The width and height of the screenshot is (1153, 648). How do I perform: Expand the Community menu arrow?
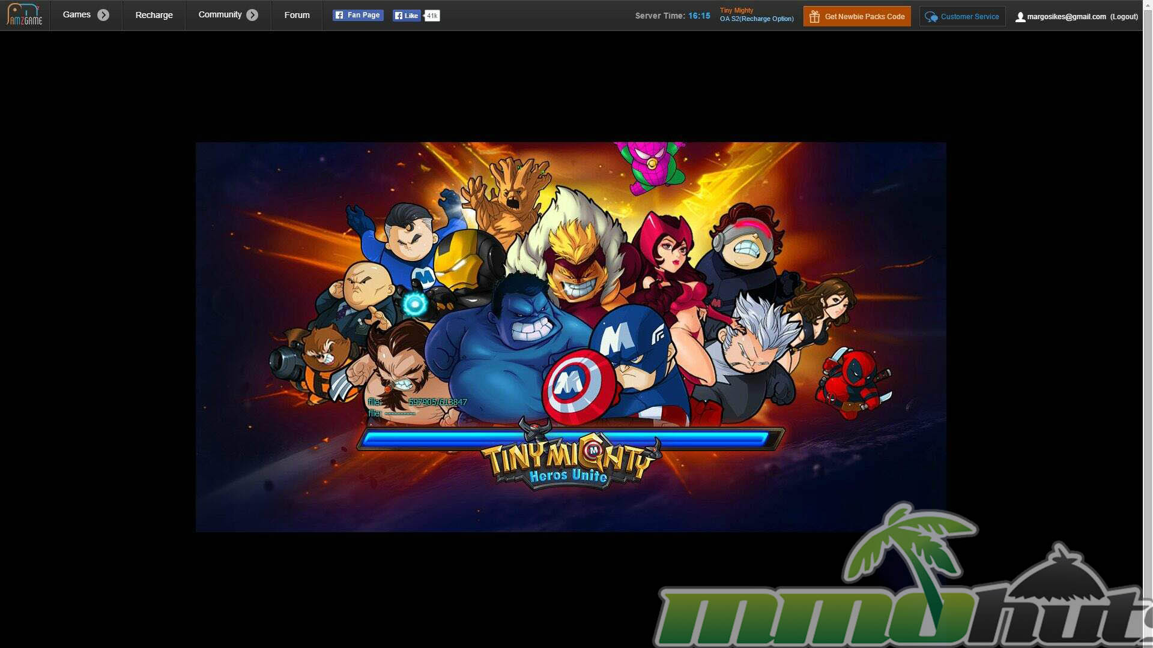252,16
